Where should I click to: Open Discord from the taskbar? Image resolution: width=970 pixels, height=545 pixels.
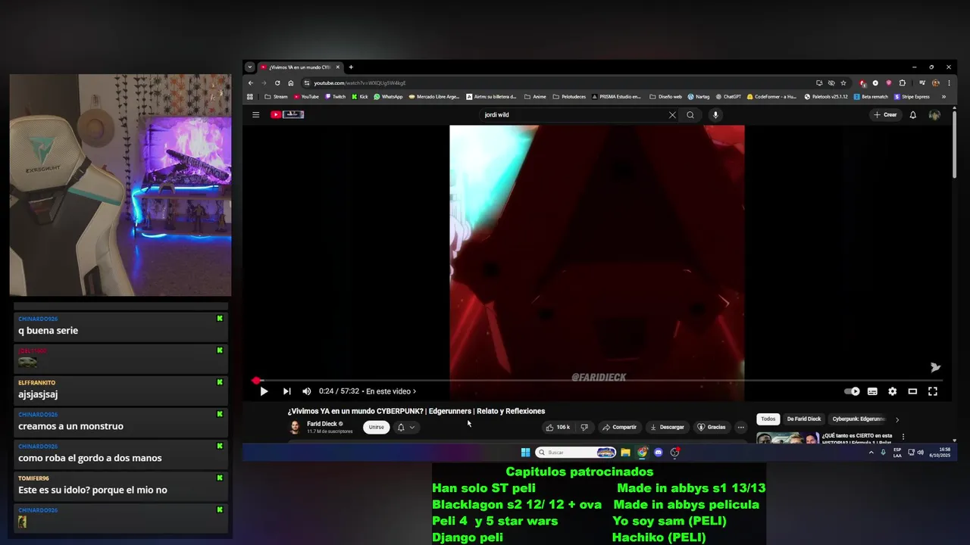click(x=659, y=453)
